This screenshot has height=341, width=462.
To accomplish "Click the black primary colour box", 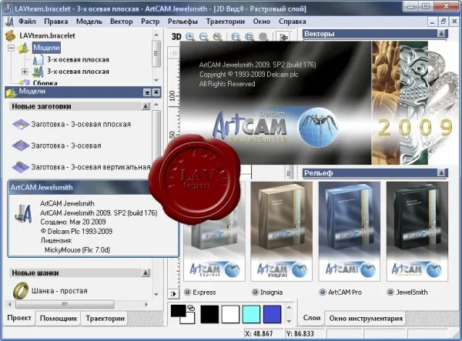I will point(179,311).
